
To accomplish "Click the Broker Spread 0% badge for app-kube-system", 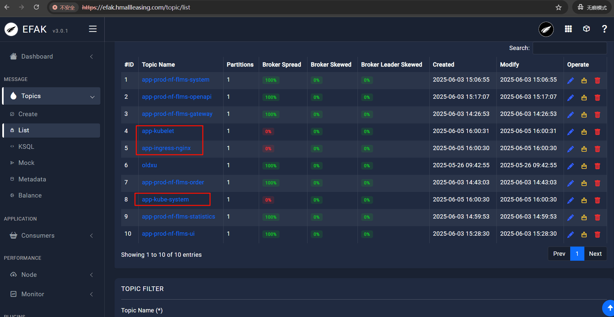I will (x=268, y=200).
